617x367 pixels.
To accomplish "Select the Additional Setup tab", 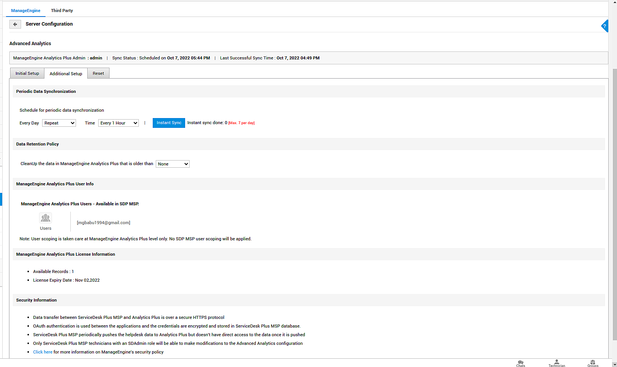I will click(66, 74).
